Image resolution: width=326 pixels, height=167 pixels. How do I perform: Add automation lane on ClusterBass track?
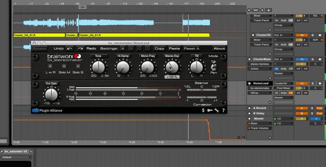coord(270,78)
